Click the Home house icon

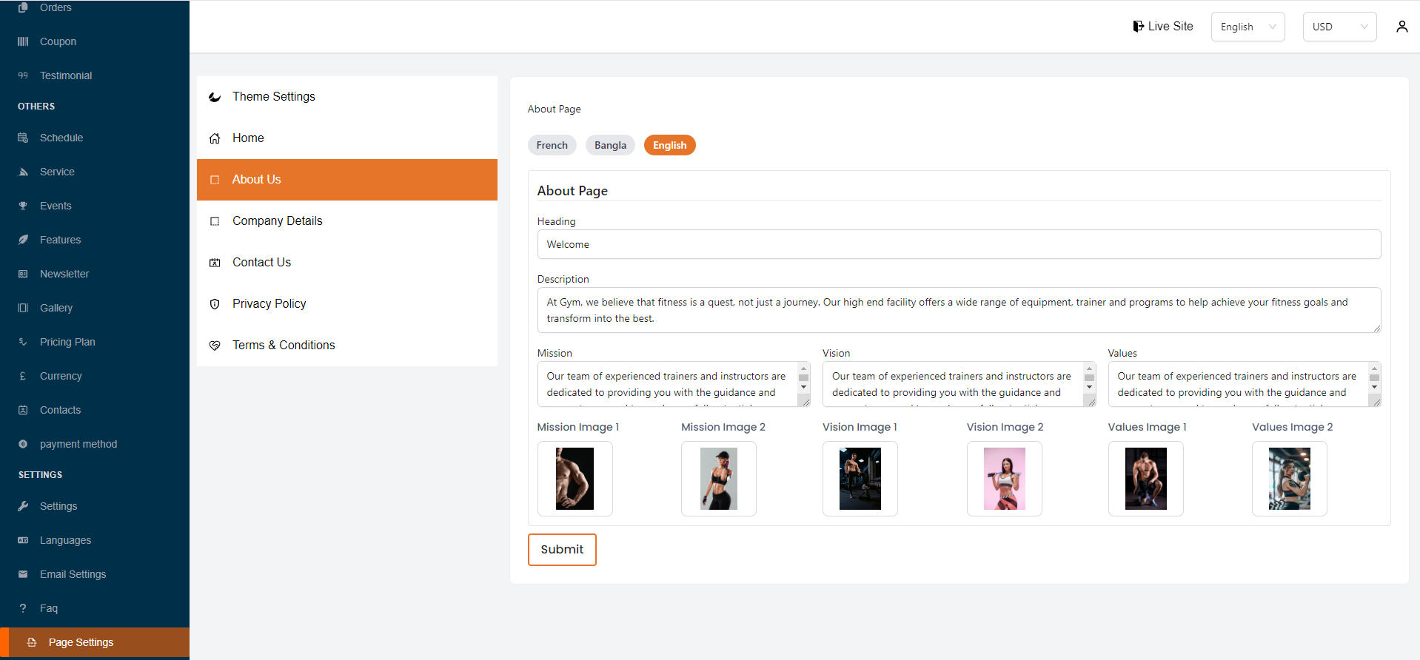pos(215,138)
